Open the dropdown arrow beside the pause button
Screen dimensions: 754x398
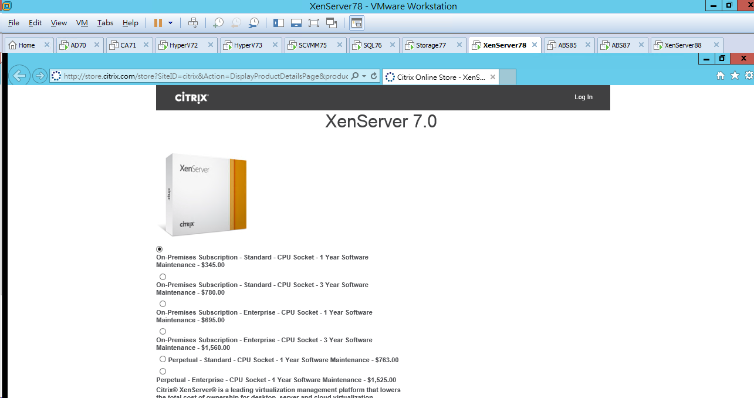point(170,23)
